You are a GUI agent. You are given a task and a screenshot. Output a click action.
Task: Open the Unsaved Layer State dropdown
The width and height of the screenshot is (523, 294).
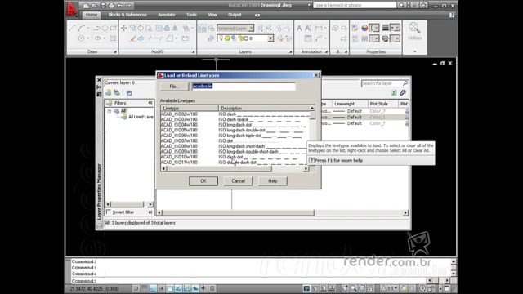click(235, 29)
